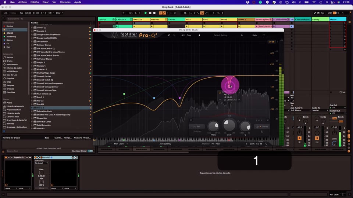Go to previous preset arrow in Pro-Q 3
Viewport: 353px width, 198px height.
point(199,35)
